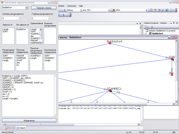Click the red node under BubbleSort
The image size is (179, 134).
pyautogui.click(x=110, y=43)
